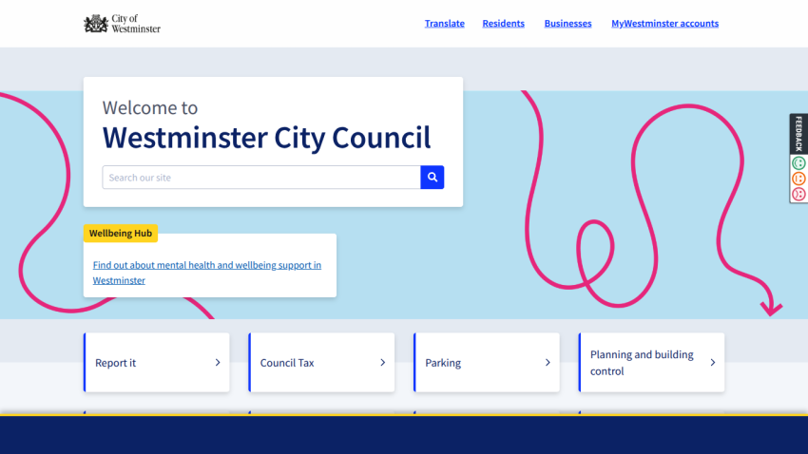Focus the Search our site field
The image size is (808, 454).
pos(261,177)
